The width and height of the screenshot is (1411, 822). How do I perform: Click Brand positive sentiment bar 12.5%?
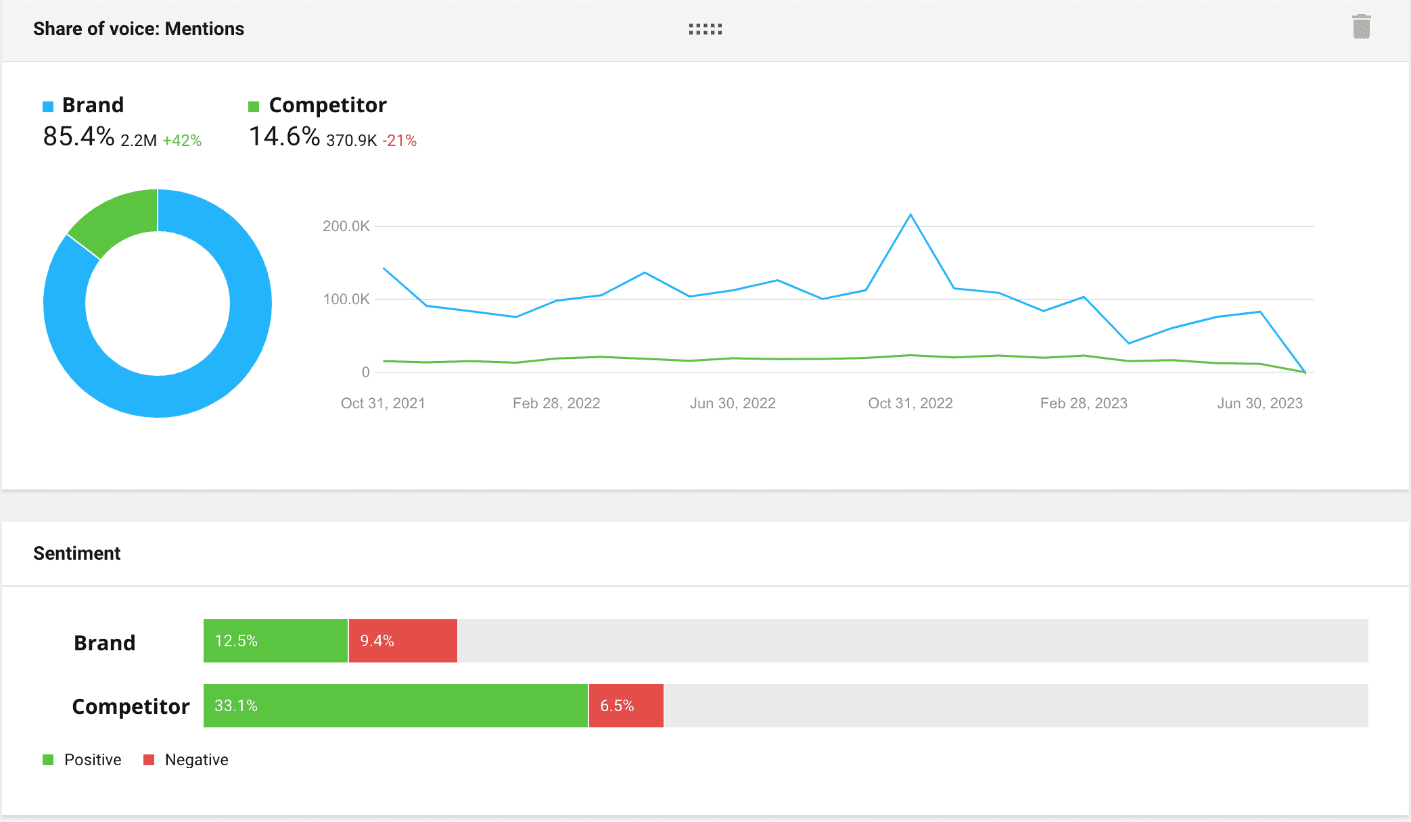[x=275, y=641]
